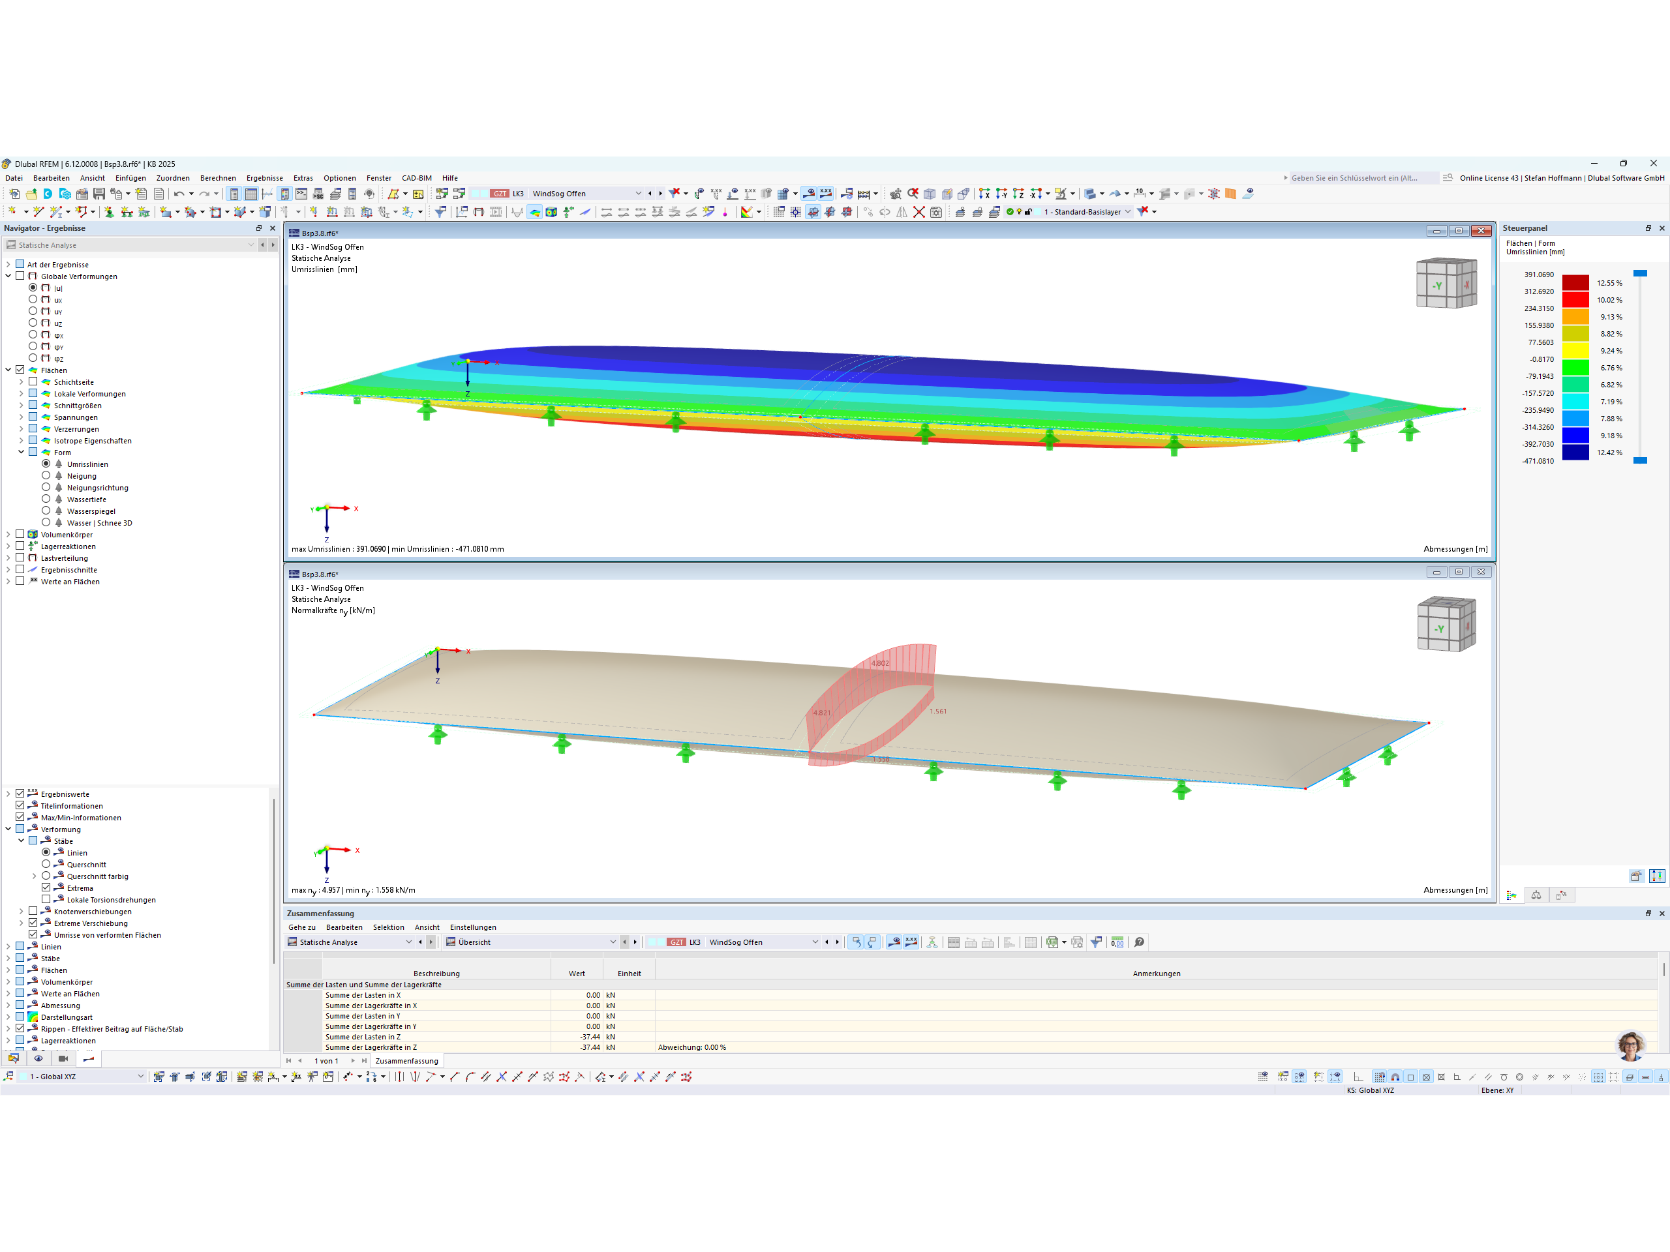Click the view in Z direction icon

point(1018,194)
